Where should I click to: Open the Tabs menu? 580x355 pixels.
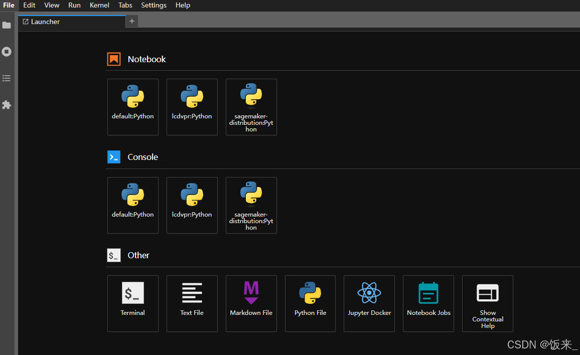(125, 5)
